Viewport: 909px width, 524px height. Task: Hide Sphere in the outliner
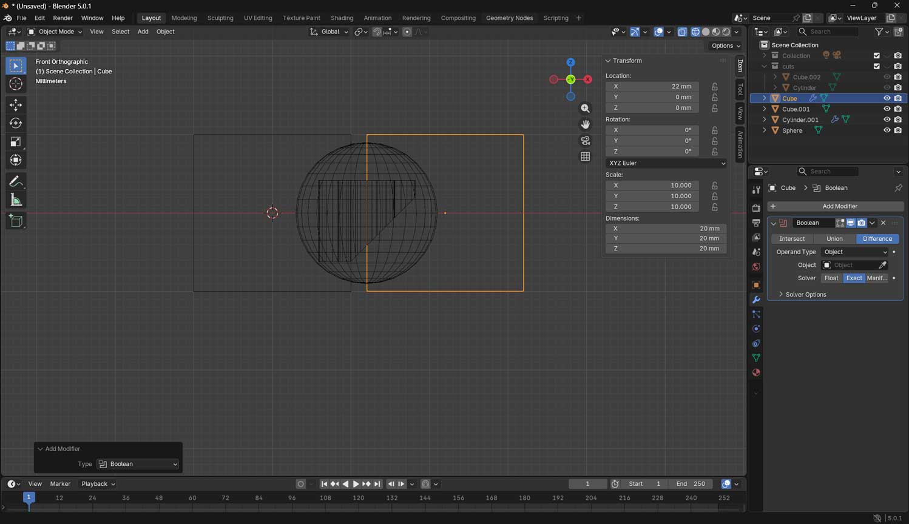click(887, 130)
